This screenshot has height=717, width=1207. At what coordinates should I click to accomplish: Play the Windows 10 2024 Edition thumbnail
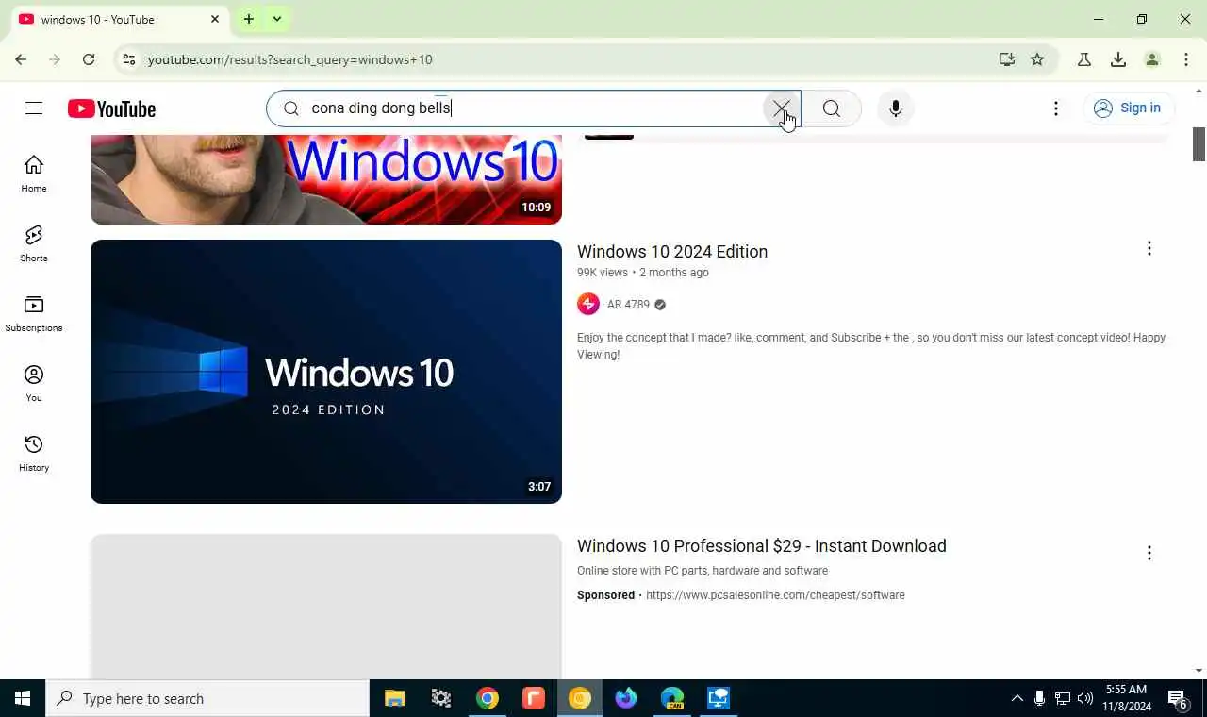[326, 372]
